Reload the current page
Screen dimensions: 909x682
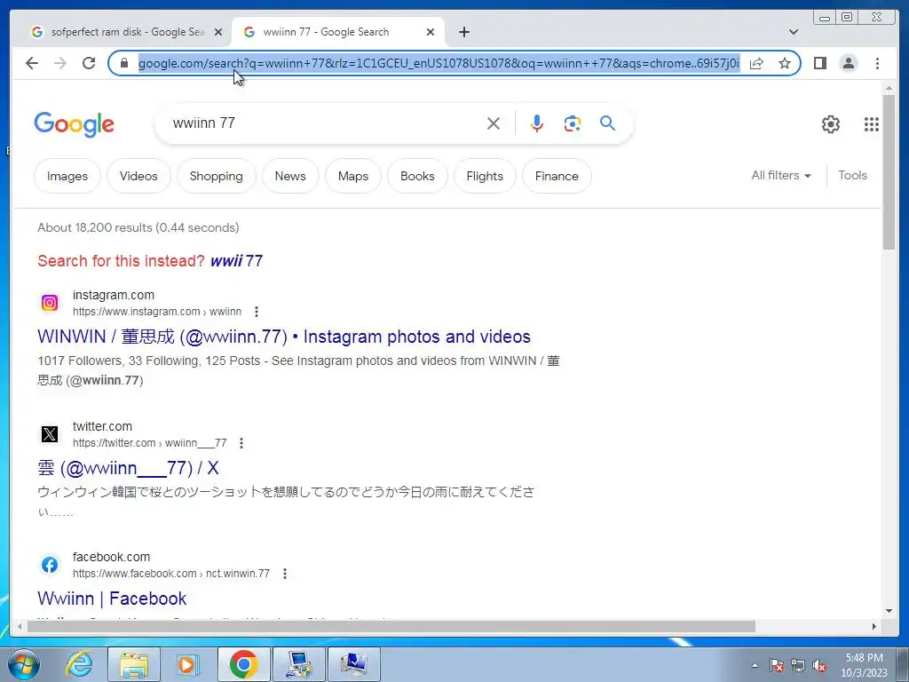coord(89,63)
